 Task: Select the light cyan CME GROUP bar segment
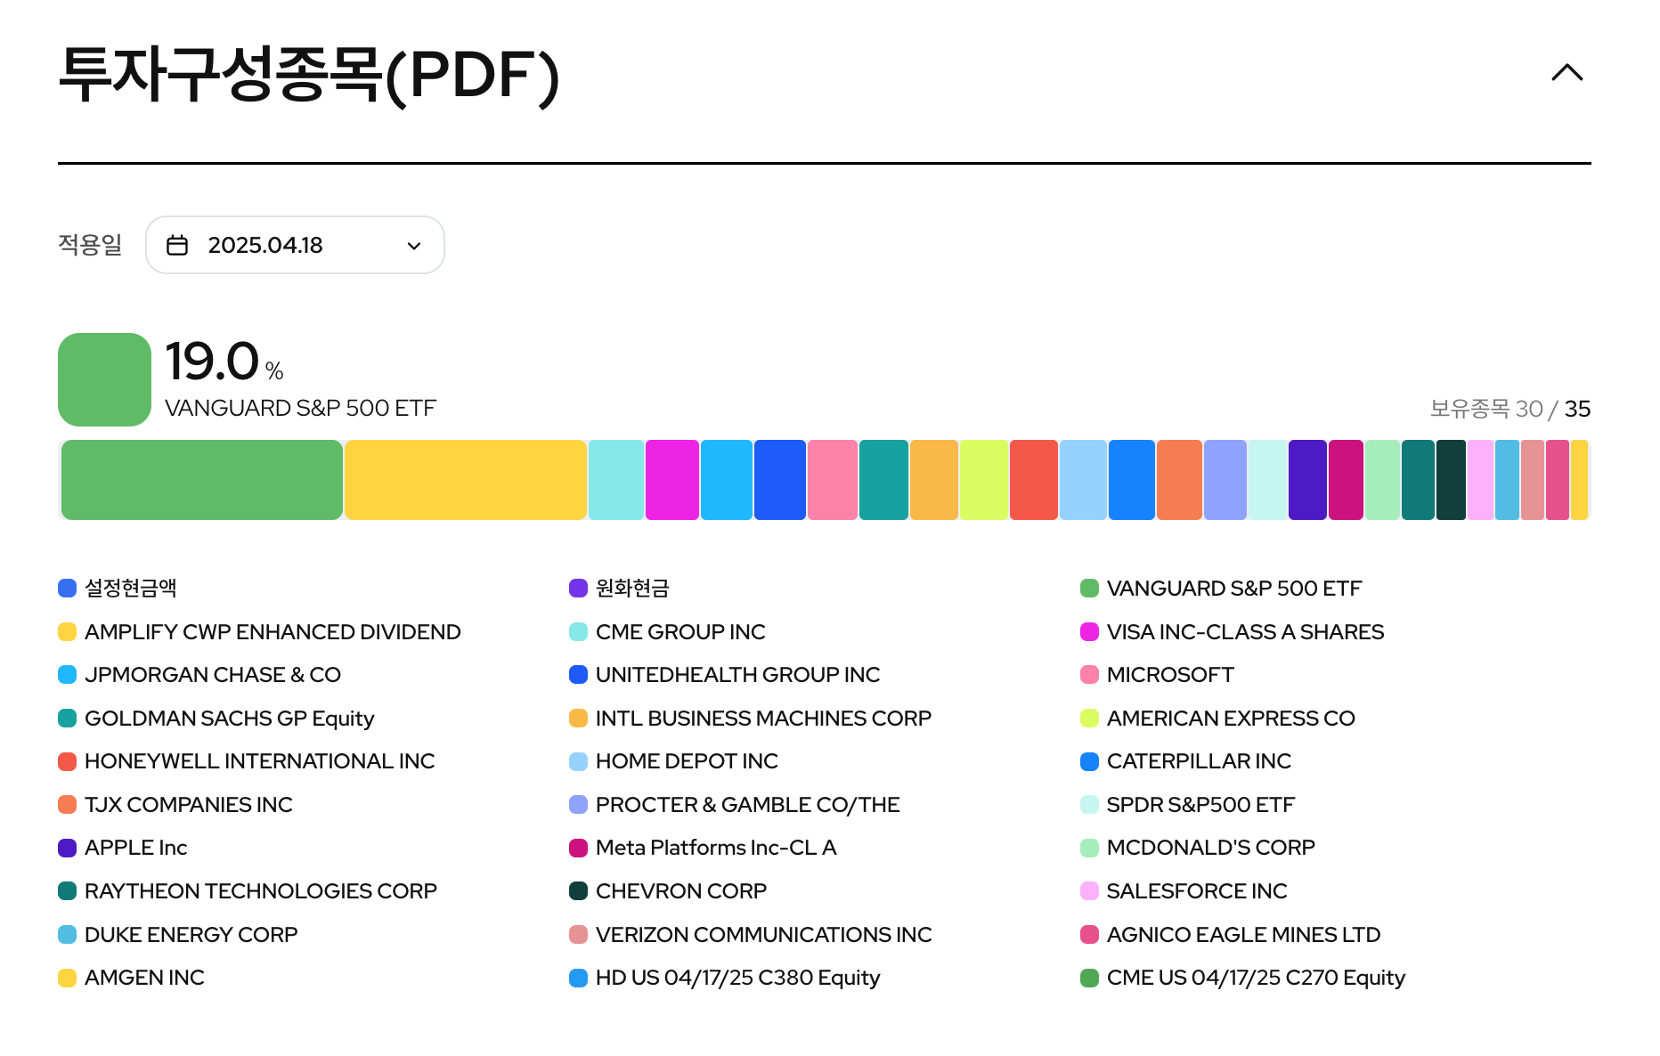[x=616, y=480]
